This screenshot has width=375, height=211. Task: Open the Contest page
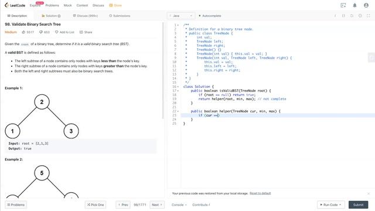point(82,5)
